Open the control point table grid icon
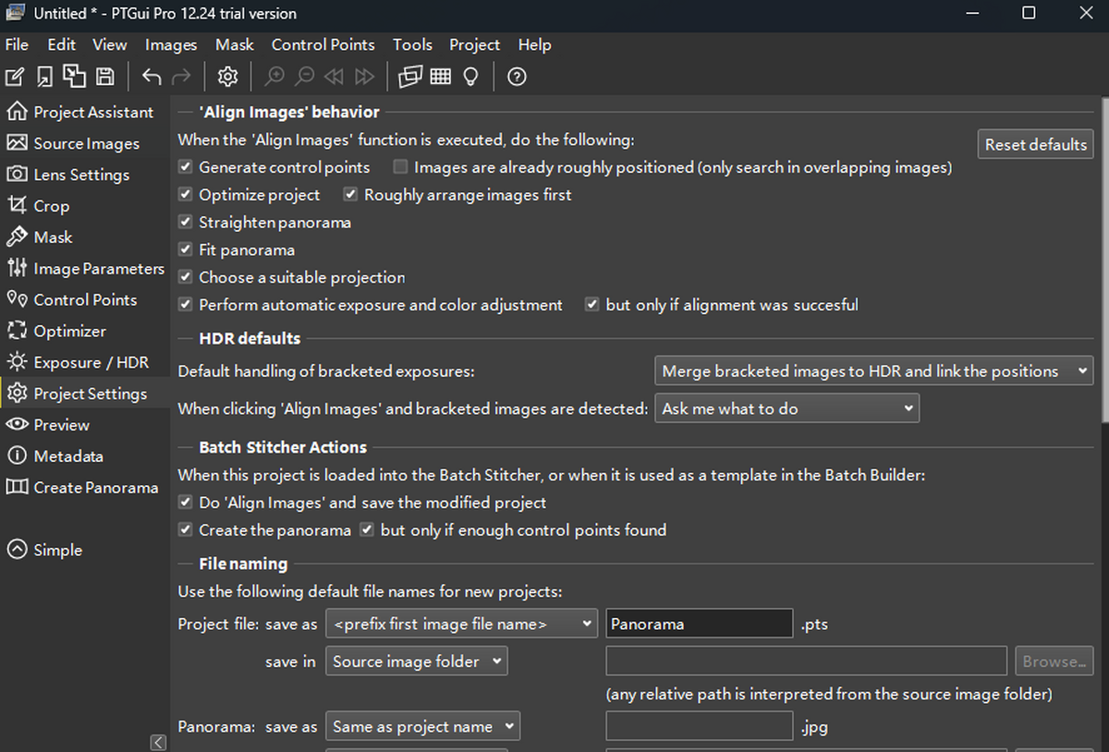 pyautogui.click(x=441, y=77)
